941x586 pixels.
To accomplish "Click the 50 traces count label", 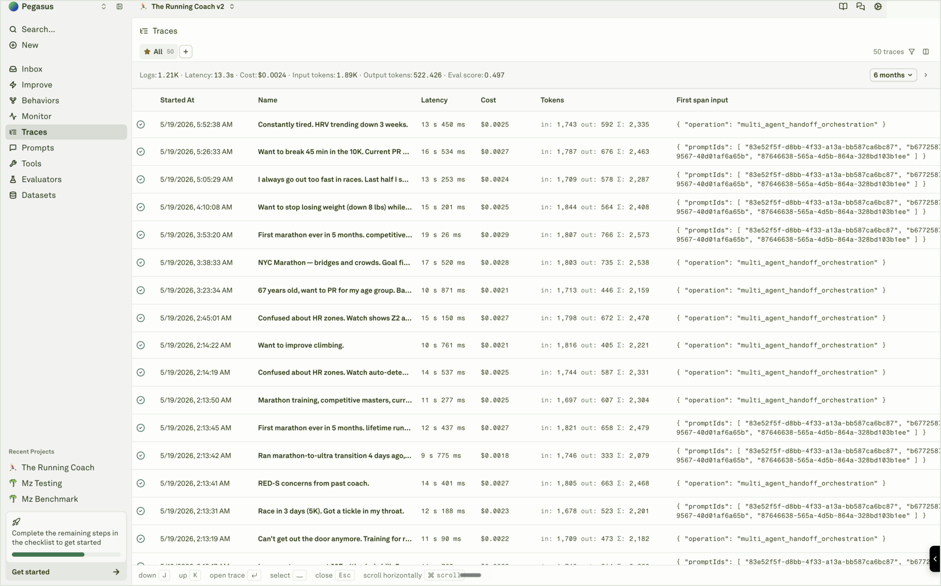I will (x=888, y=52).
